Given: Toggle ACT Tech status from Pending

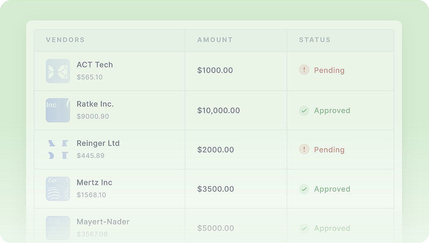Looking at the screenshot, I should point(329,70).
